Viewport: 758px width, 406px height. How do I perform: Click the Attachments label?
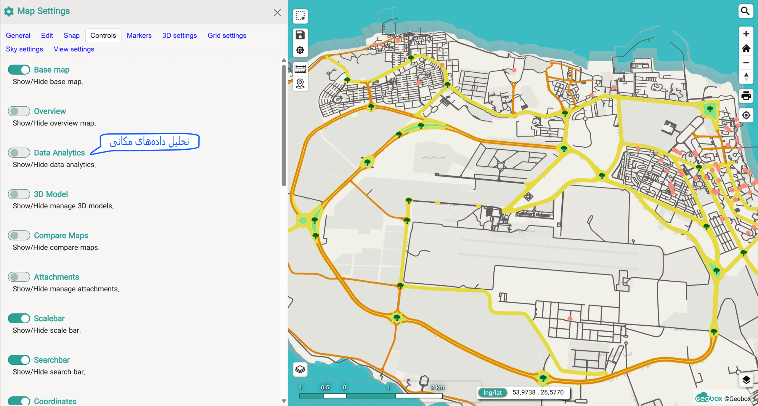[57, 277]
